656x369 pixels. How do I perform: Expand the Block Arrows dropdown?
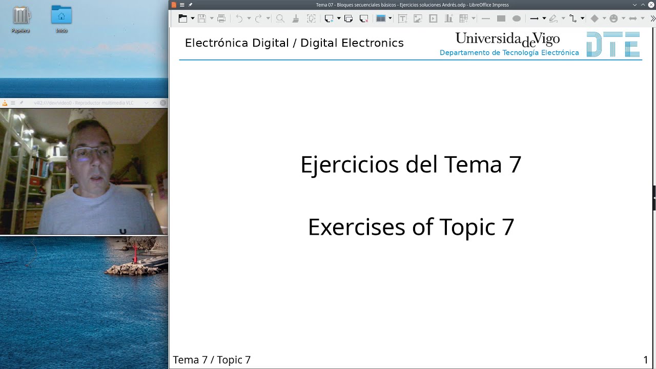643,18
